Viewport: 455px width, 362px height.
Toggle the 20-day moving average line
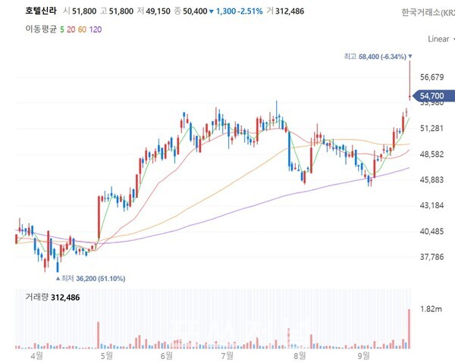click(70, 29)
